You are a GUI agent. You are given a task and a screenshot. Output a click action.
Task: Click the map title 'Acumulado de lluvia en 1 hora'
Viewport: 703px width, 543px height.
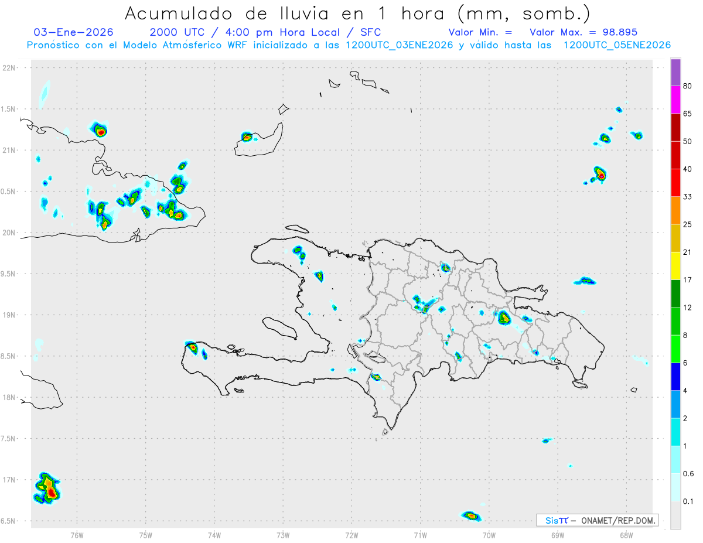[286, 13]
